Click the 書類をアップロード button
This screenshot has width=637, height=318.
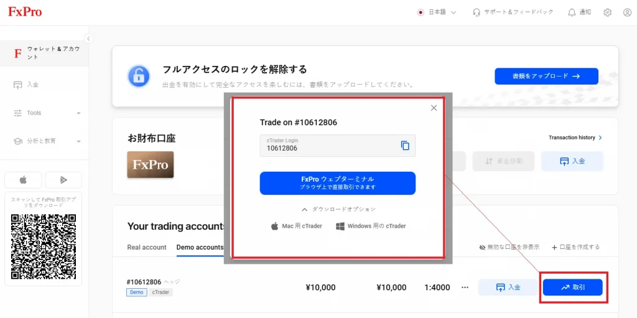[546, 76]
